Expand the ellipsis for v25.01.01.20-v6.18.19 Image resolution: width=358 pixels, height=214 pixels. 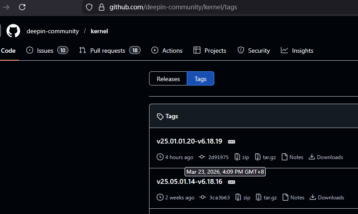tap(232, 142)
